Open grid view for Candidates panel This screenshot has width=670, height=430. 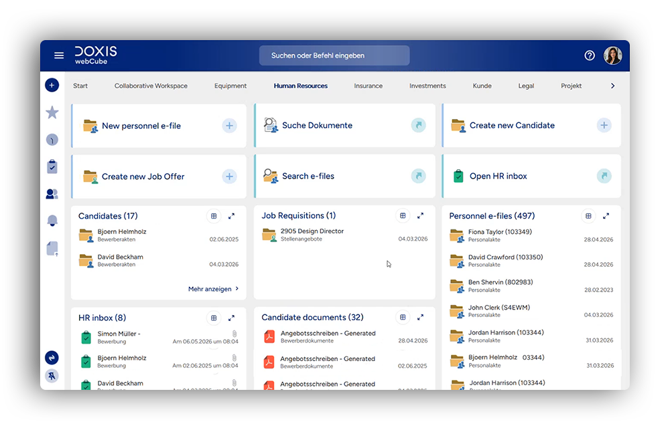(x=214, y=216)
